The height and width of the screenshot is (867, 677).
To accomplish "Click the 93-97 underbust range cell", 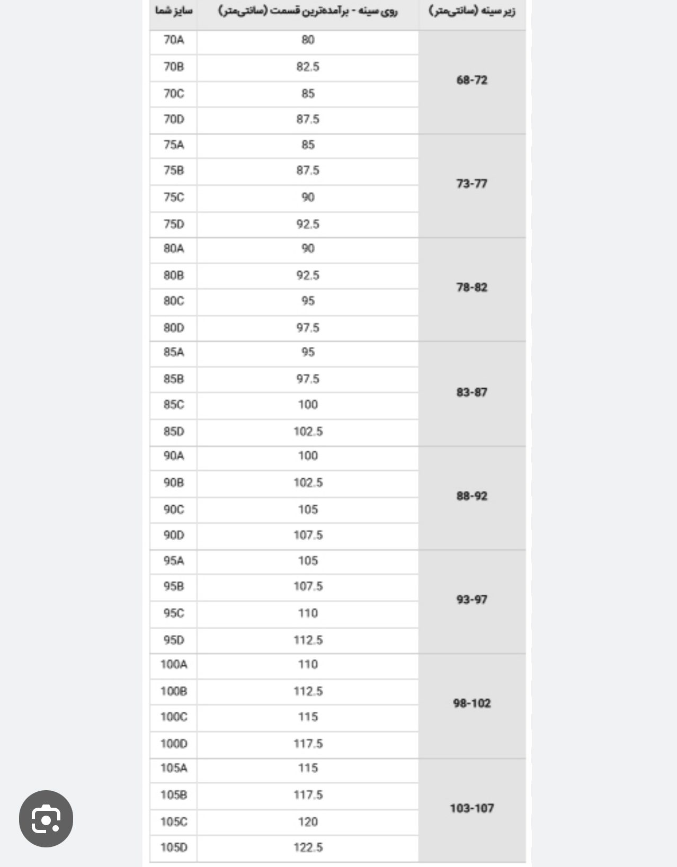I will 471,600.
